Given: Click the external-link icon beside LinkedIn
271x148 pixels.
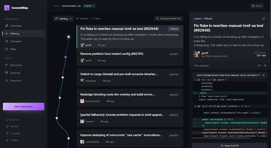Looking at the screenshot, I should click(x=7, y=133).
